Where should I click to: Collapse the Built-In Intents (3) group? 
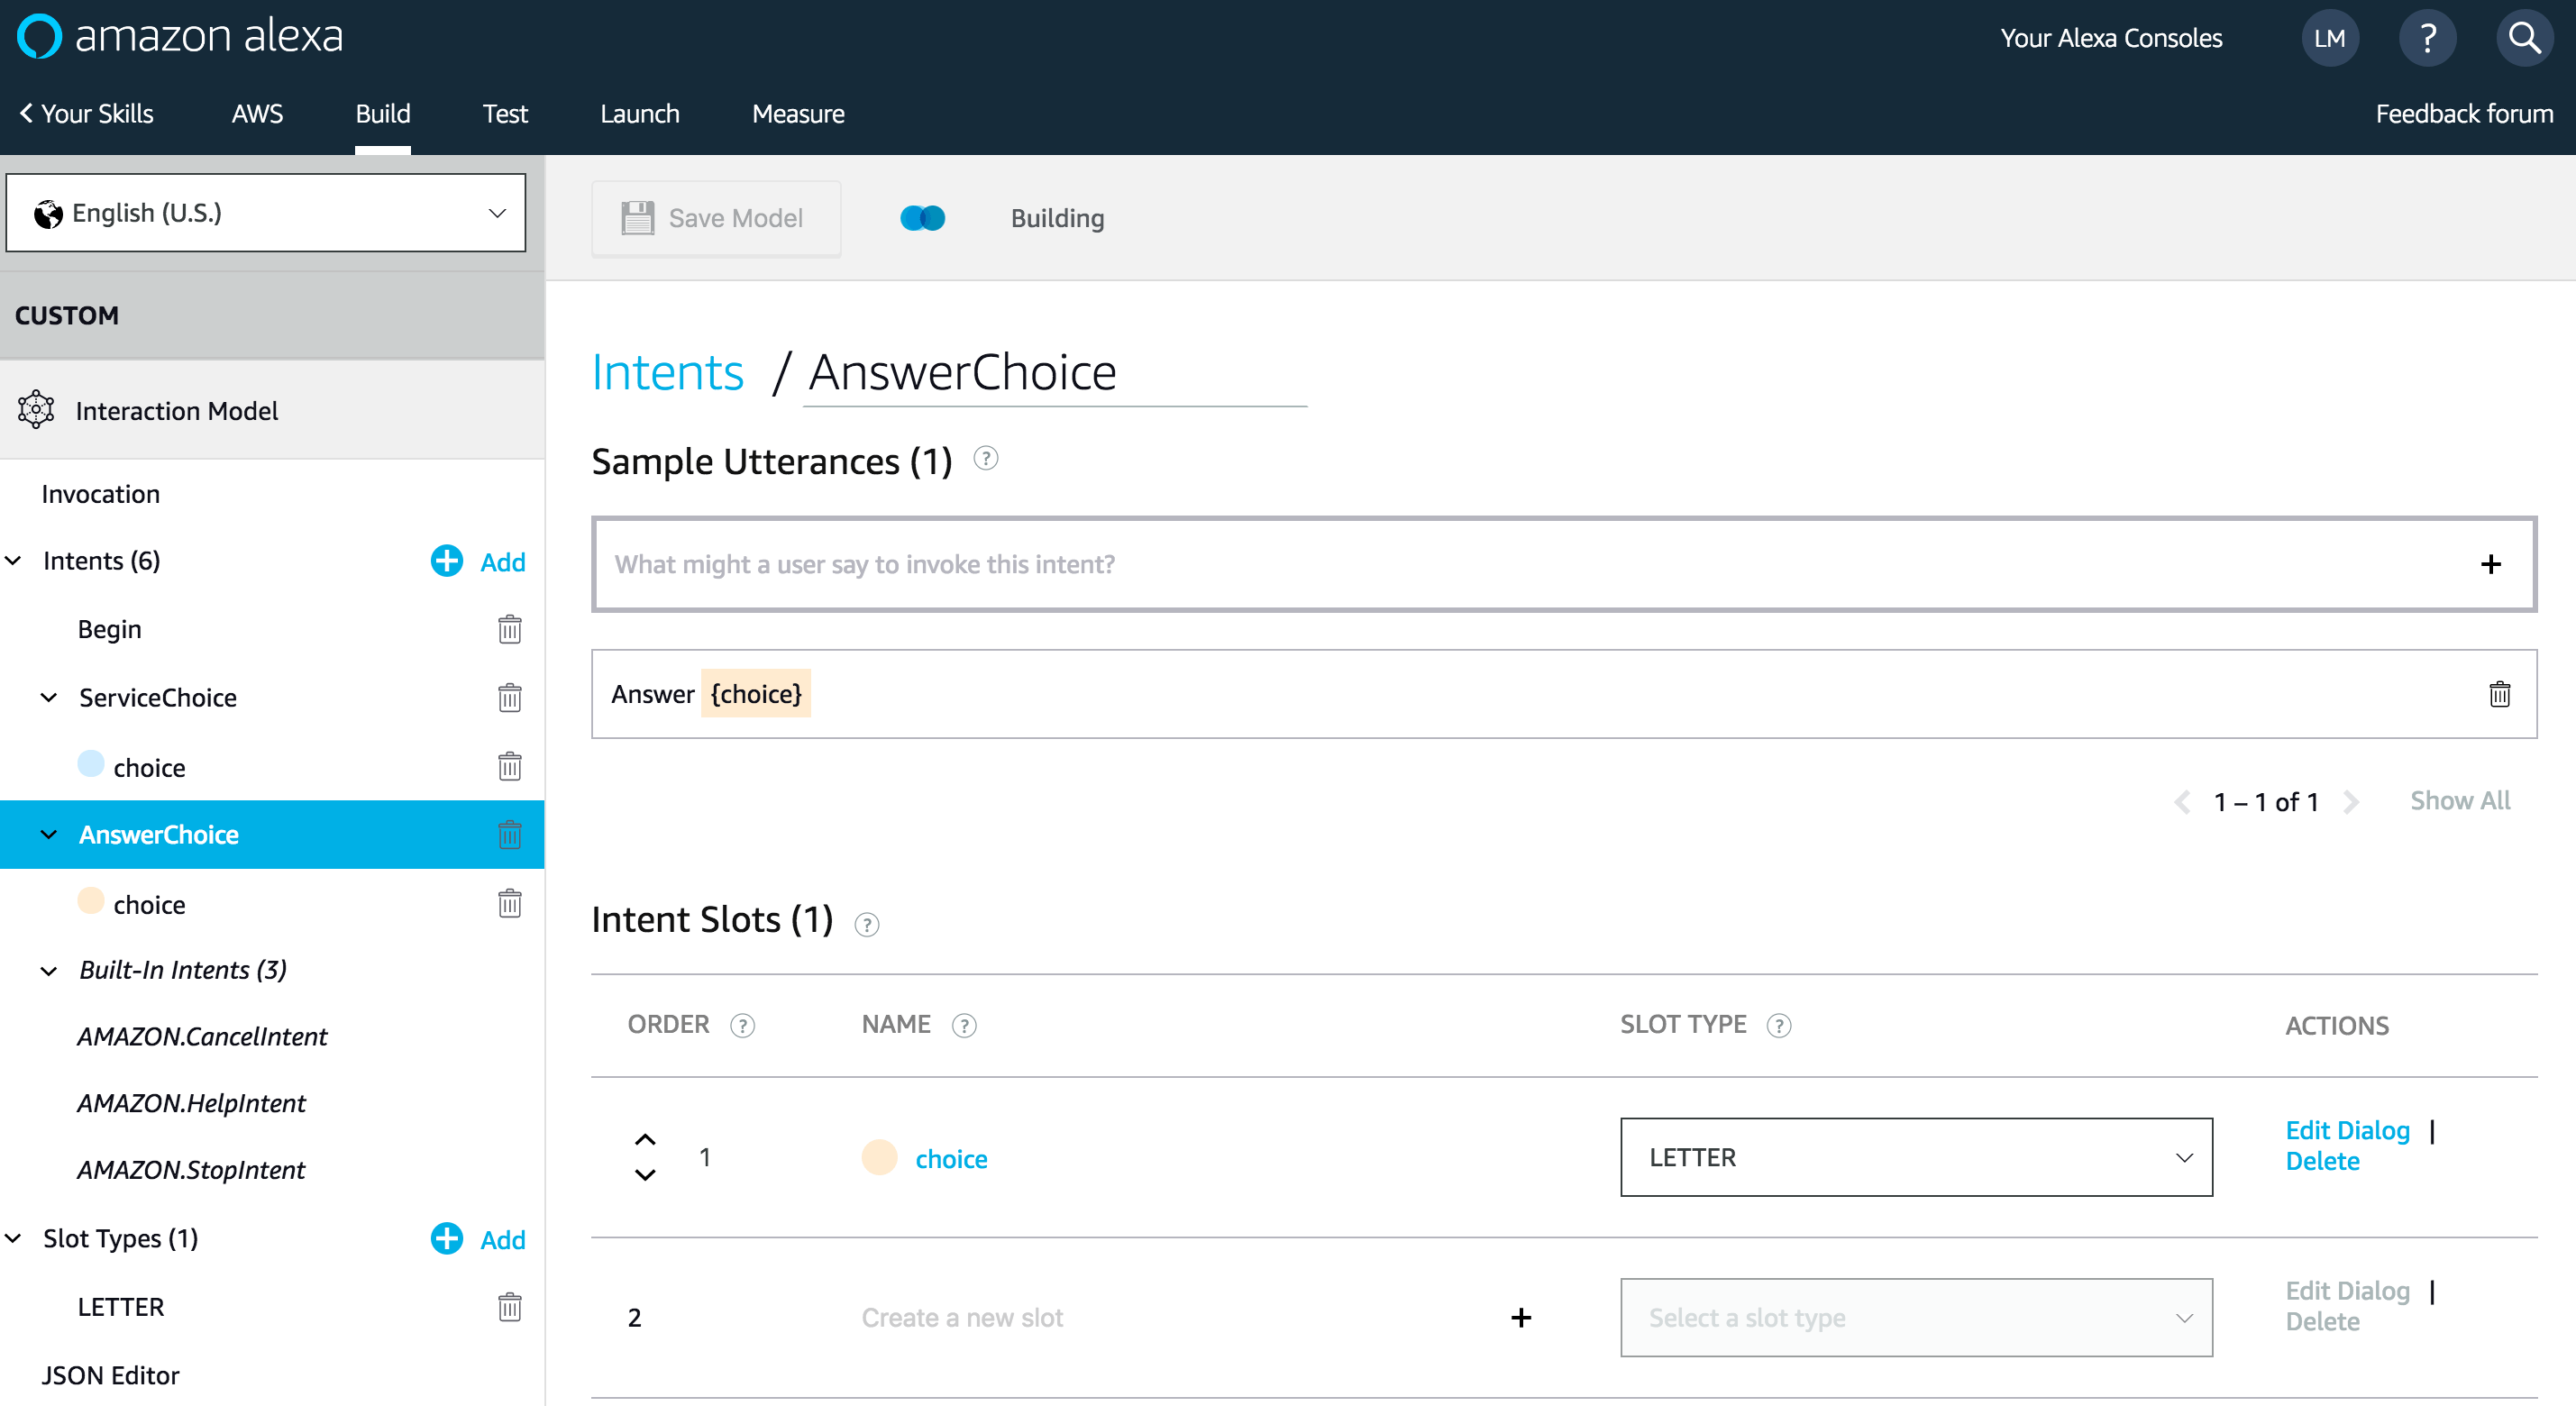click(x=48, y=970)
